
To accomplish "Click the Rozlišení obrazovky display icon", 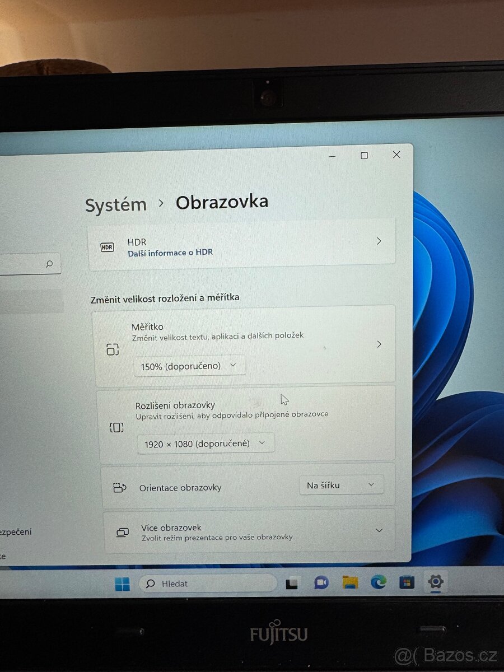I will click(116, 427).
